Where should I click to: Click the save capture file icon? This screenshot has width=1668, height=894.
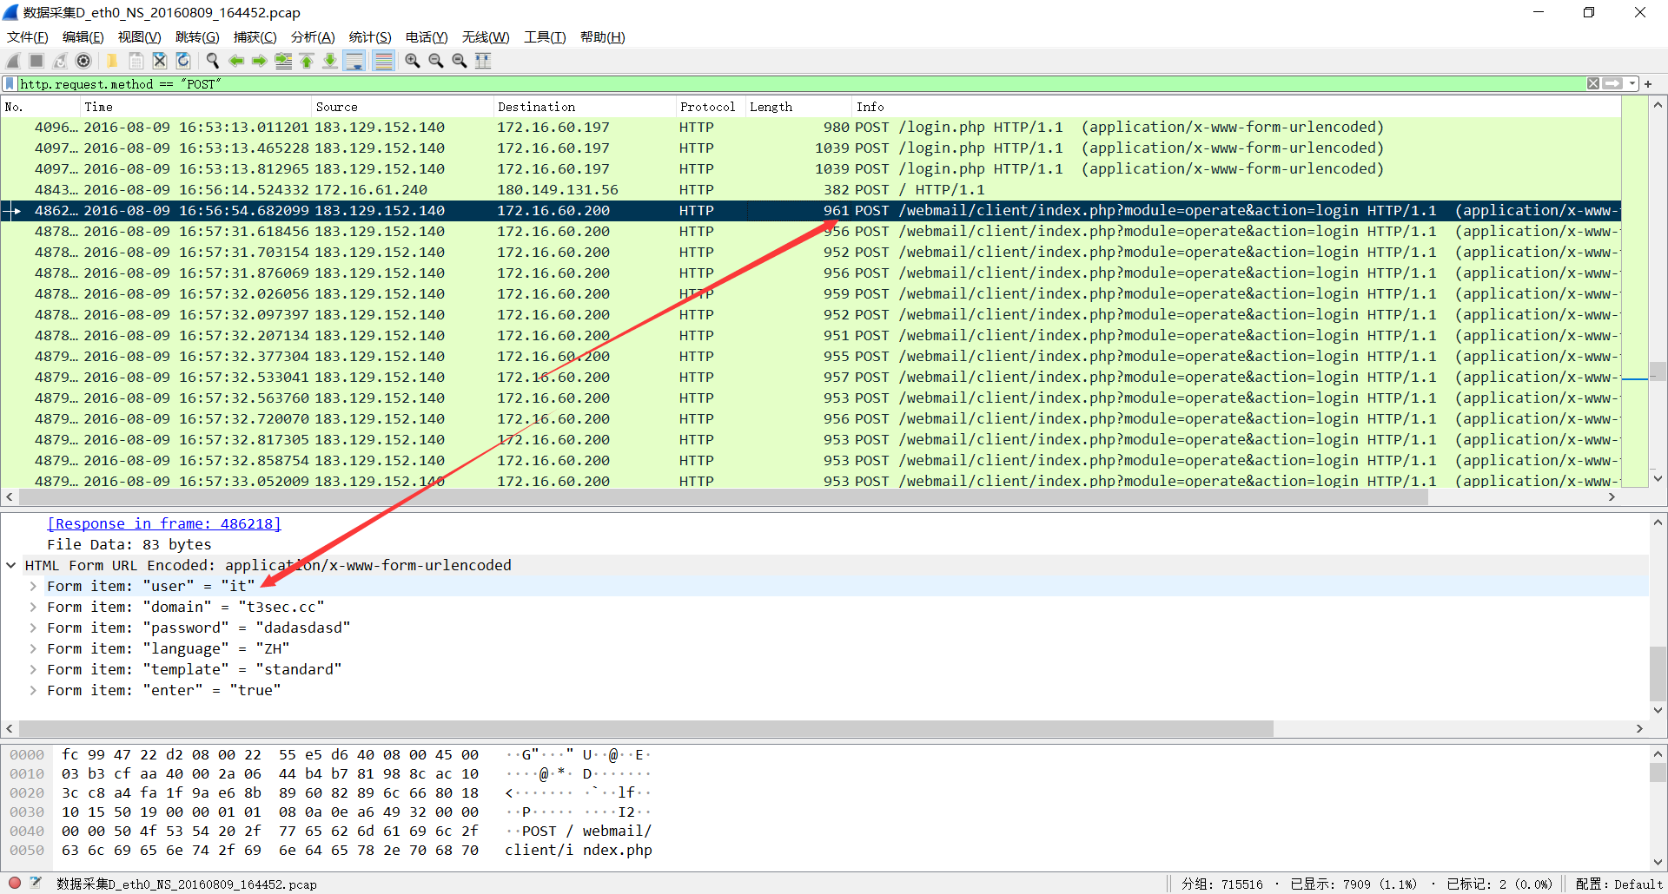click(x=136, y=61)
